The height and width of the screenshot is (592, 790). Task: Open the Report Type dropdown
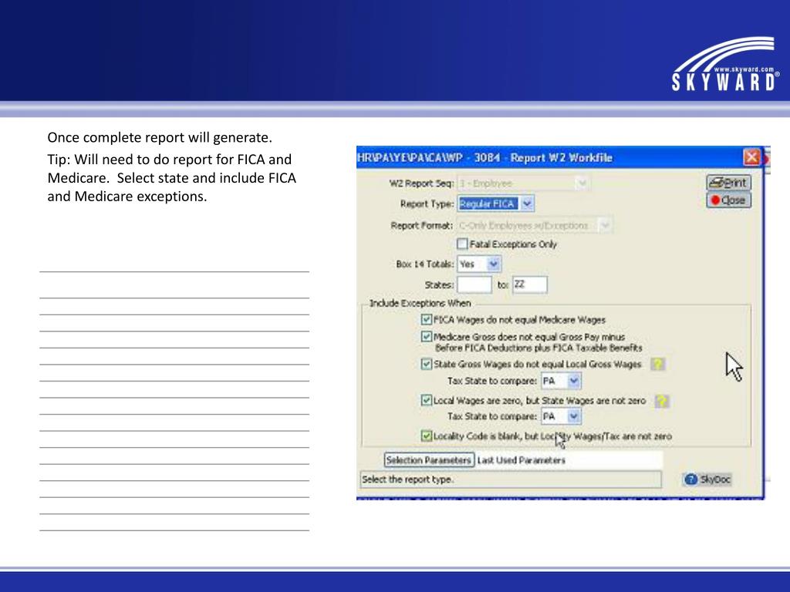pos(528,203)
